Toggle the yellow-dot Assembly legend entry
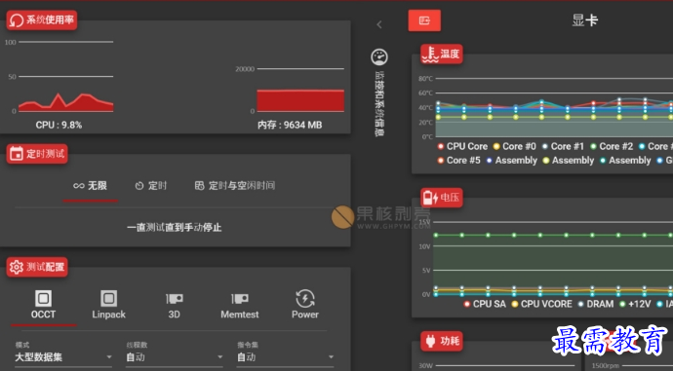The image size is (673, 371). tap(569, 161)
